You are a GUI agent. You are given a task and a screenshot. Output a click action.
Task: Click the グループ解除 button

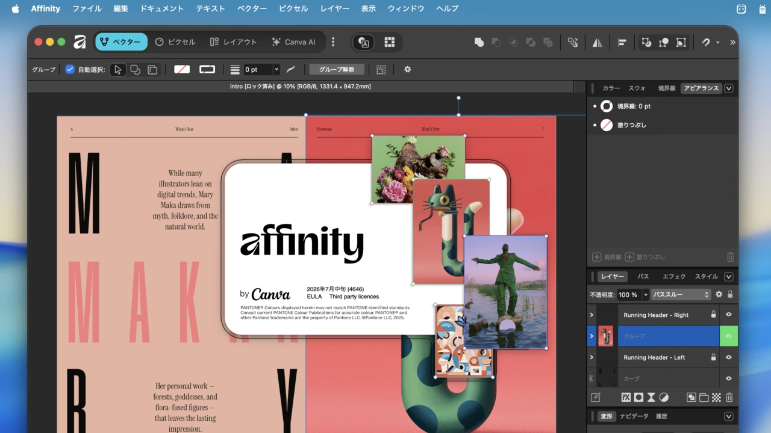click(337, 69)
